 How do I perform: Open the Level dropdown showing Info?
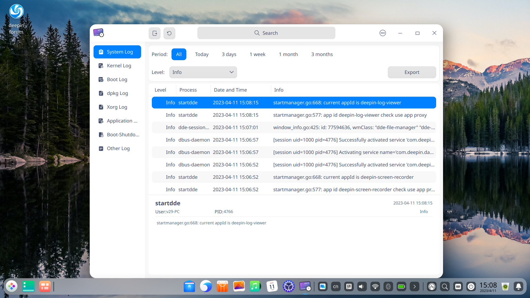pyautogui.click(x=203, y=72)
